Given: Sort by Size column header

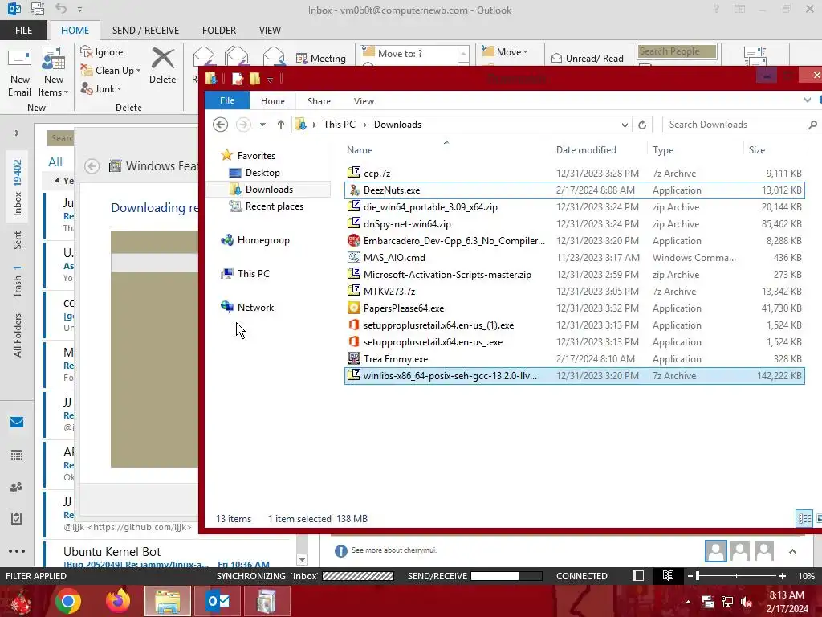Looking at the screenshot, I should pos(757,150).
